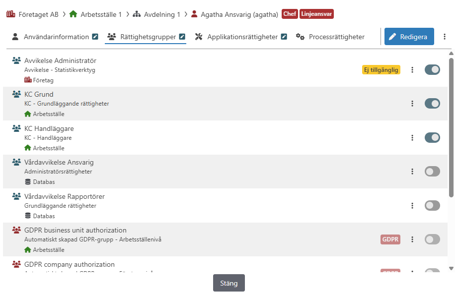
Task: Switch off the KC Handläggare toggle
Action: click(432, 138)
